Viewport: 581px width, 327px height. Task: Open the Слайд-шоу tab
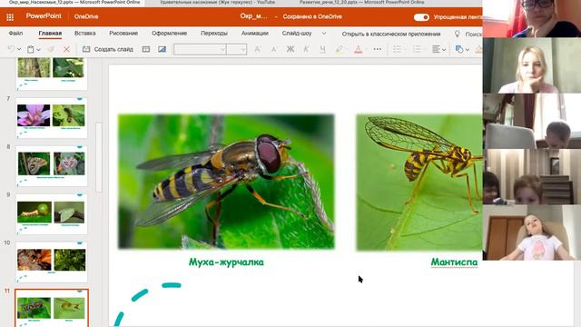[x=297, y=34]
